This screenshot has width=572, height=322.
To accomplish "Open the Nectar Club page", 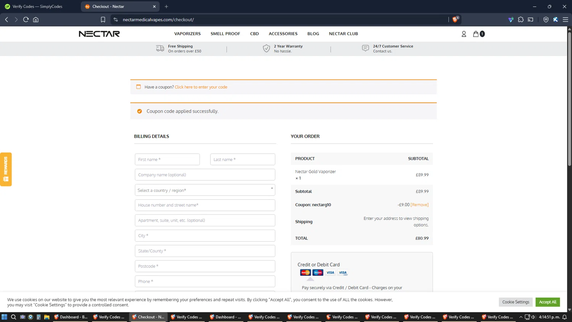I will tap(344, 34).
